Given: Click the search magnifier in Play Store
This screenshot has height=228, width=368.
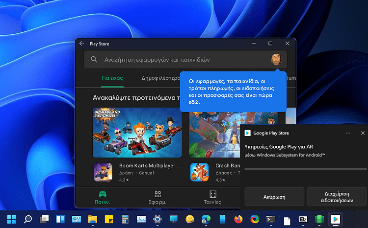Looking at the screenshot, I should pyautogui.click(x=94, y=60).
